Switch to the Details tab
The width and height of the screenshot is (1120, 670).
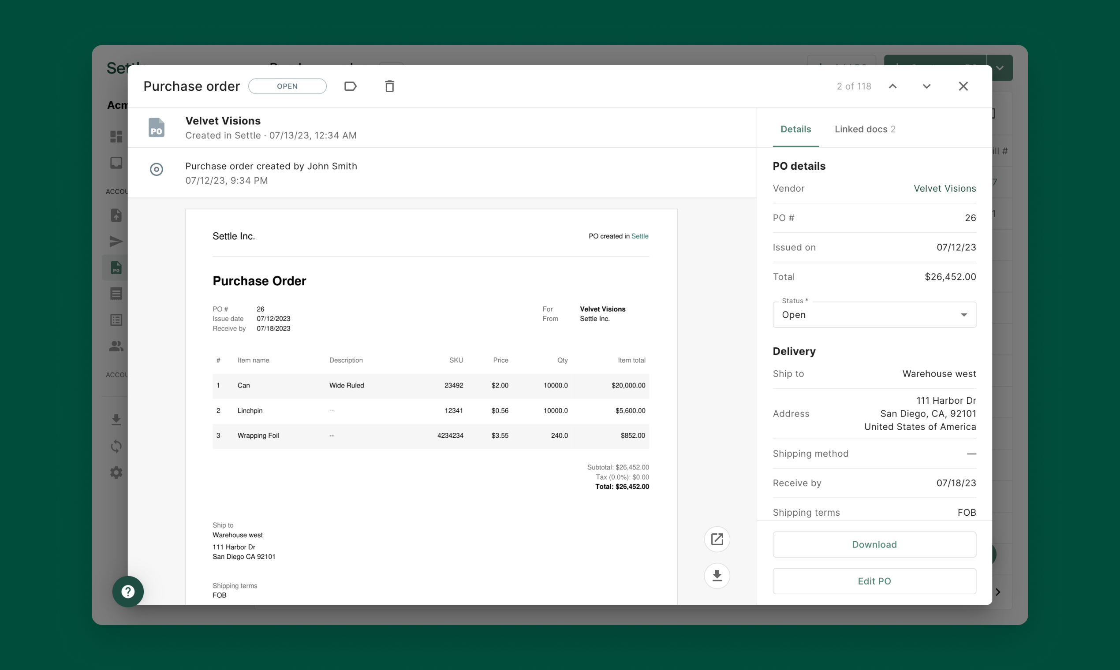coord(796,129)
